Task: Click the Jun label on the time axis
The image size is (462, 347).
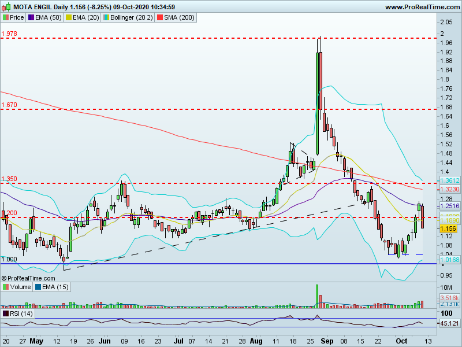Action: (x=105, y=341)
